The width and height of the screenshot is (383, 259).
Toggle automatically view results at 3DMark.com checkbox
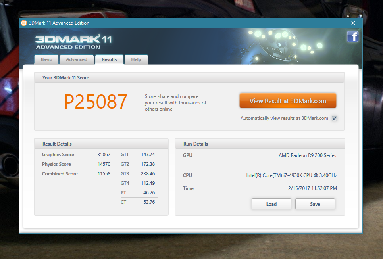(335, 118)
